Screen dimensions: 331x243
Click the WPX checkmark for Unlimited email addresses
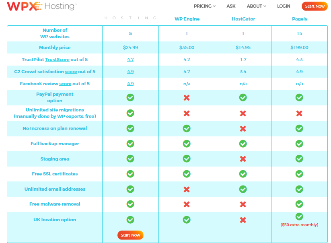[130, 189]
